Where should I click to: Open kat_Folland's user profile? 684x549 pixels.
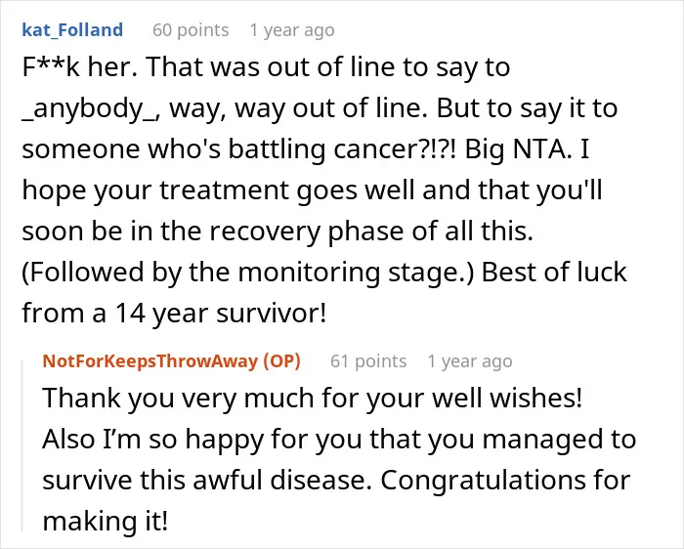coord(72,30)
